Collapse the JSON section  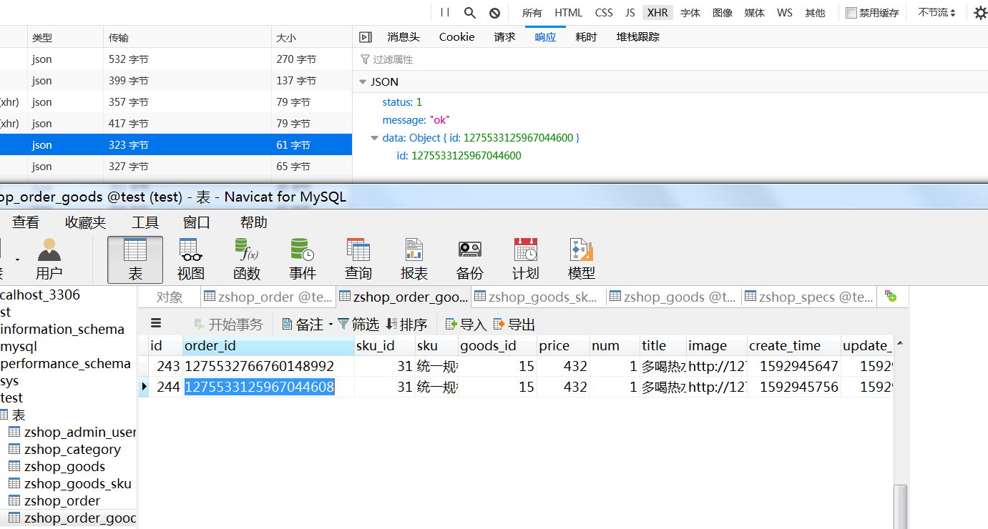[363, 82]
